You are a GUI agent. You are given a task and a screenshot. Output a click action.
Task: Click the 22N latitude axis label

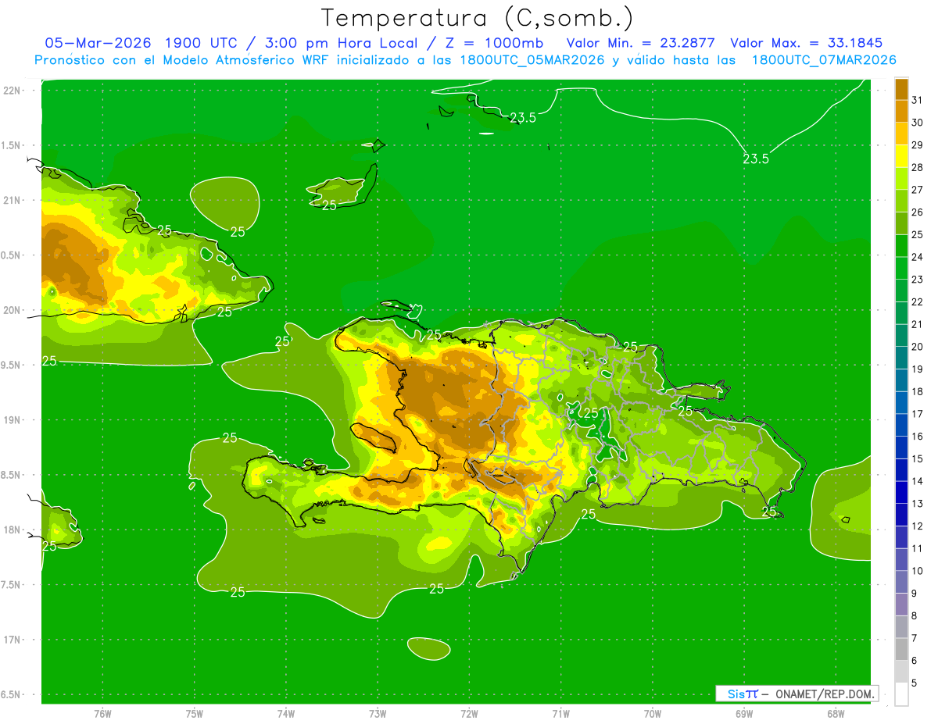click(13, 90)
